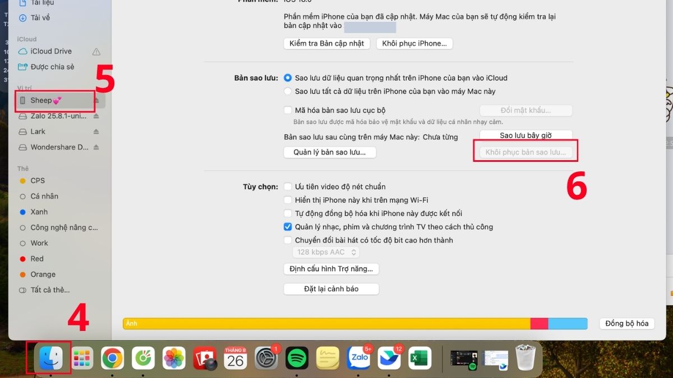This screenshot has height=378, width=673.
Task: Toggle Ưu tiên video độ nét chuẩn
Action: (288, 186)
